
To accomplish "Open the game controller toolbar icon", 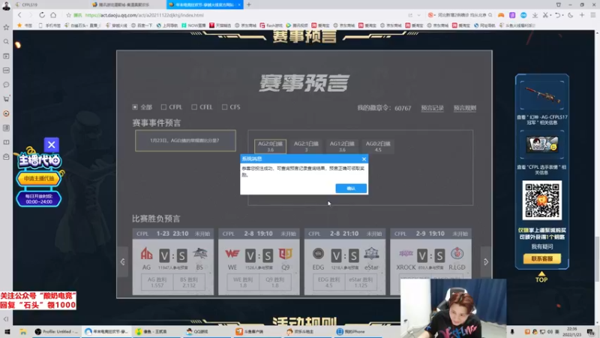I will point(501,15).
